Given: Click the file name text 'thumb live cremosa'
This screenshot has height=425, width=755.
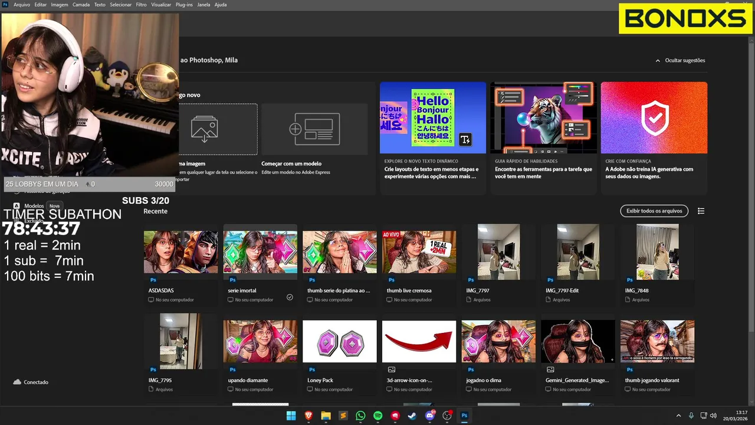Looking at the screenshot, I should tap(409, 290).
